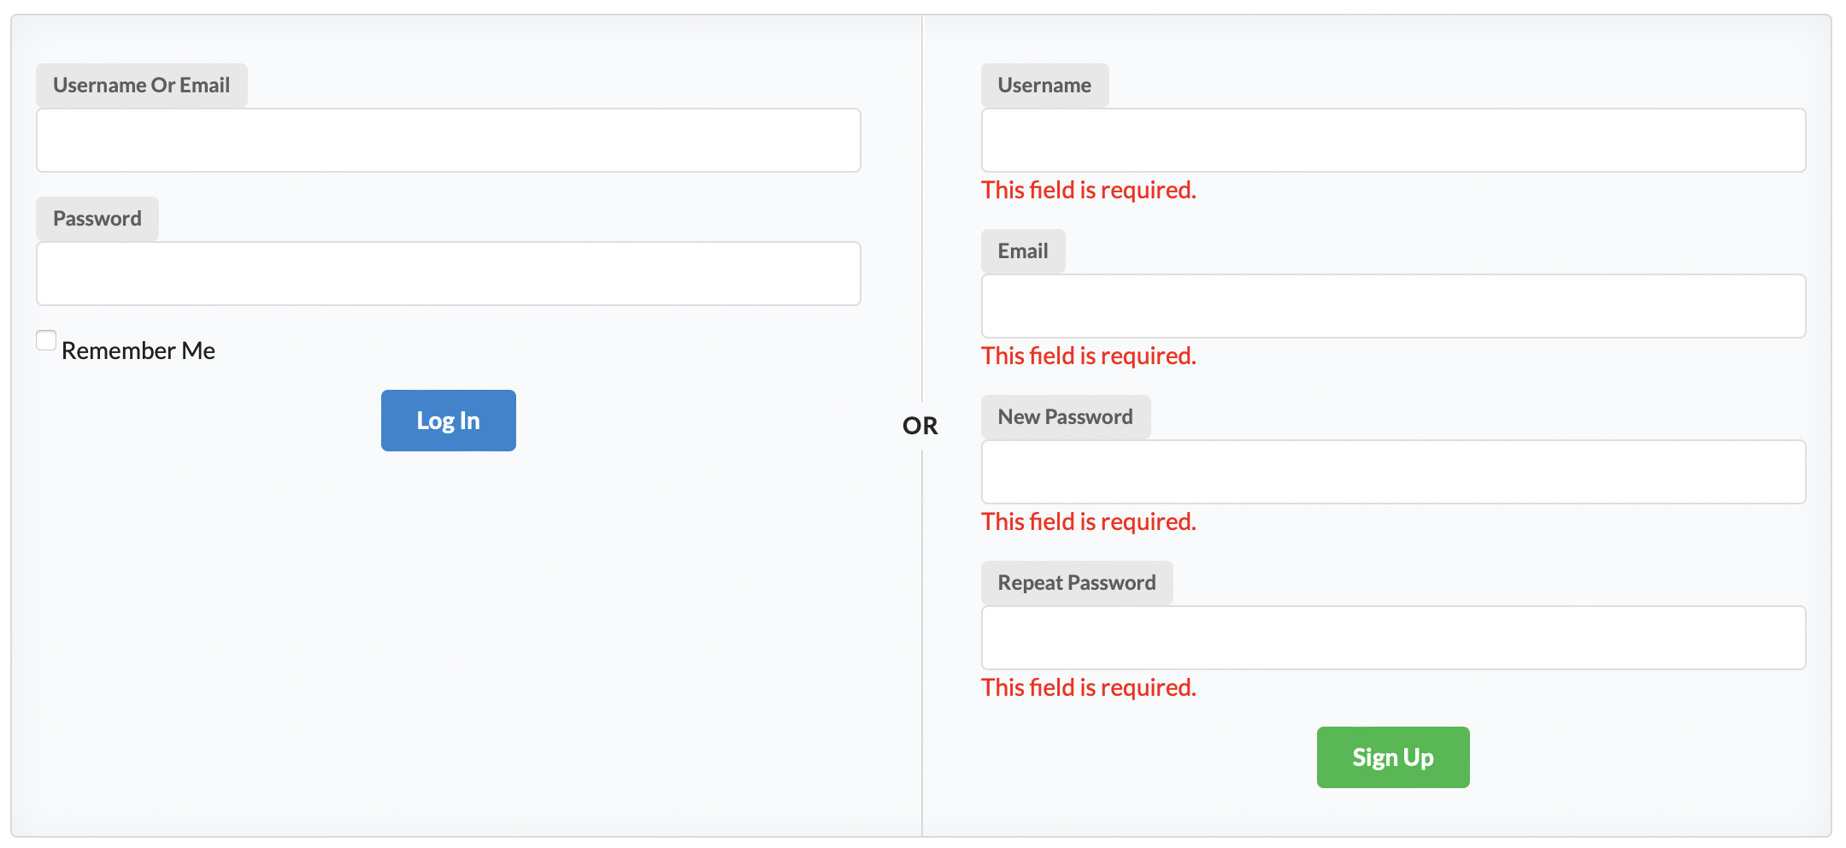
Task: Click the OR divider text
Action: 920,424
